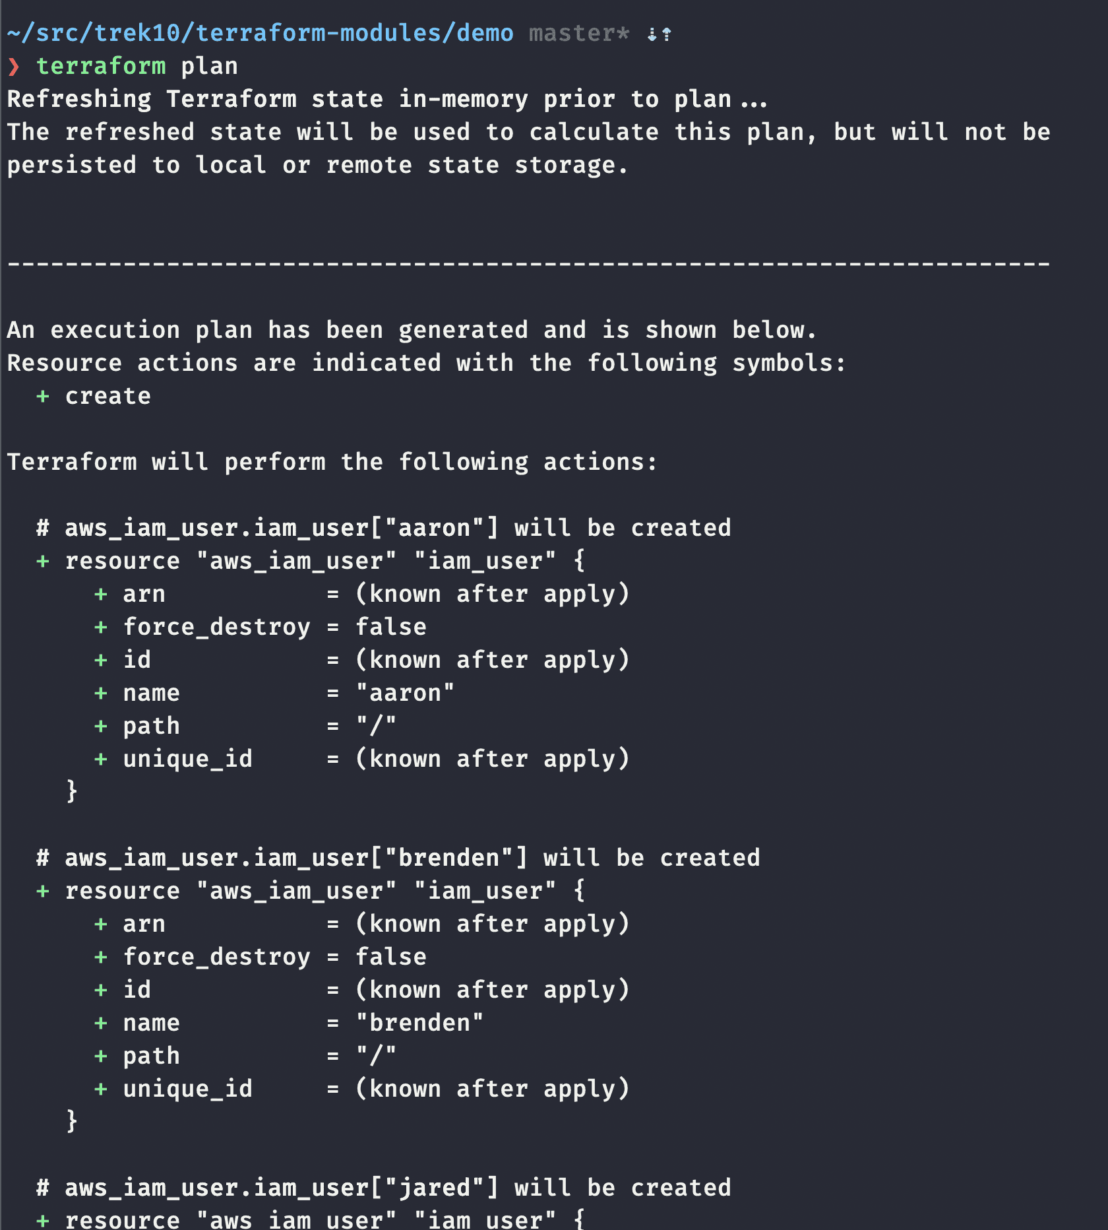Viewport: 1108px width, 1230px height.
Task: Click the "plan" argument on the prompt line
Action: coord(209,66)
